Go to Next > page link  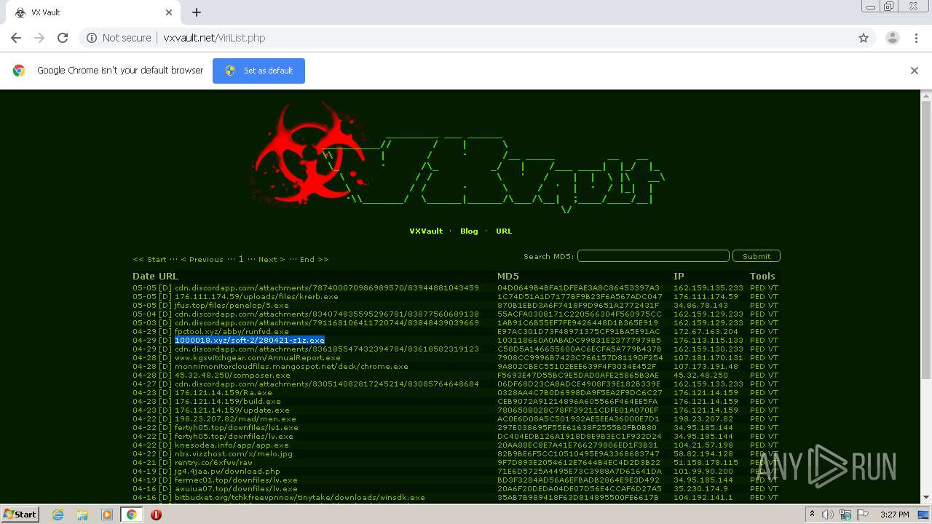click(272, 259)
